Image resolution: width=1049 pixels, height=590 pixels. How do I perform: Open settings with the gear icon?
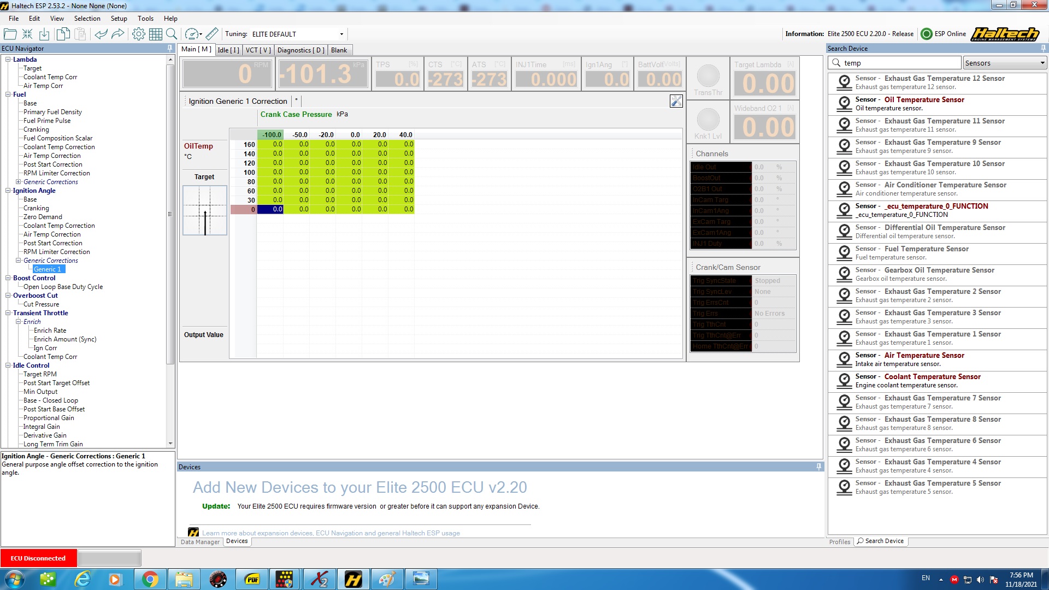tap(139, 34)
